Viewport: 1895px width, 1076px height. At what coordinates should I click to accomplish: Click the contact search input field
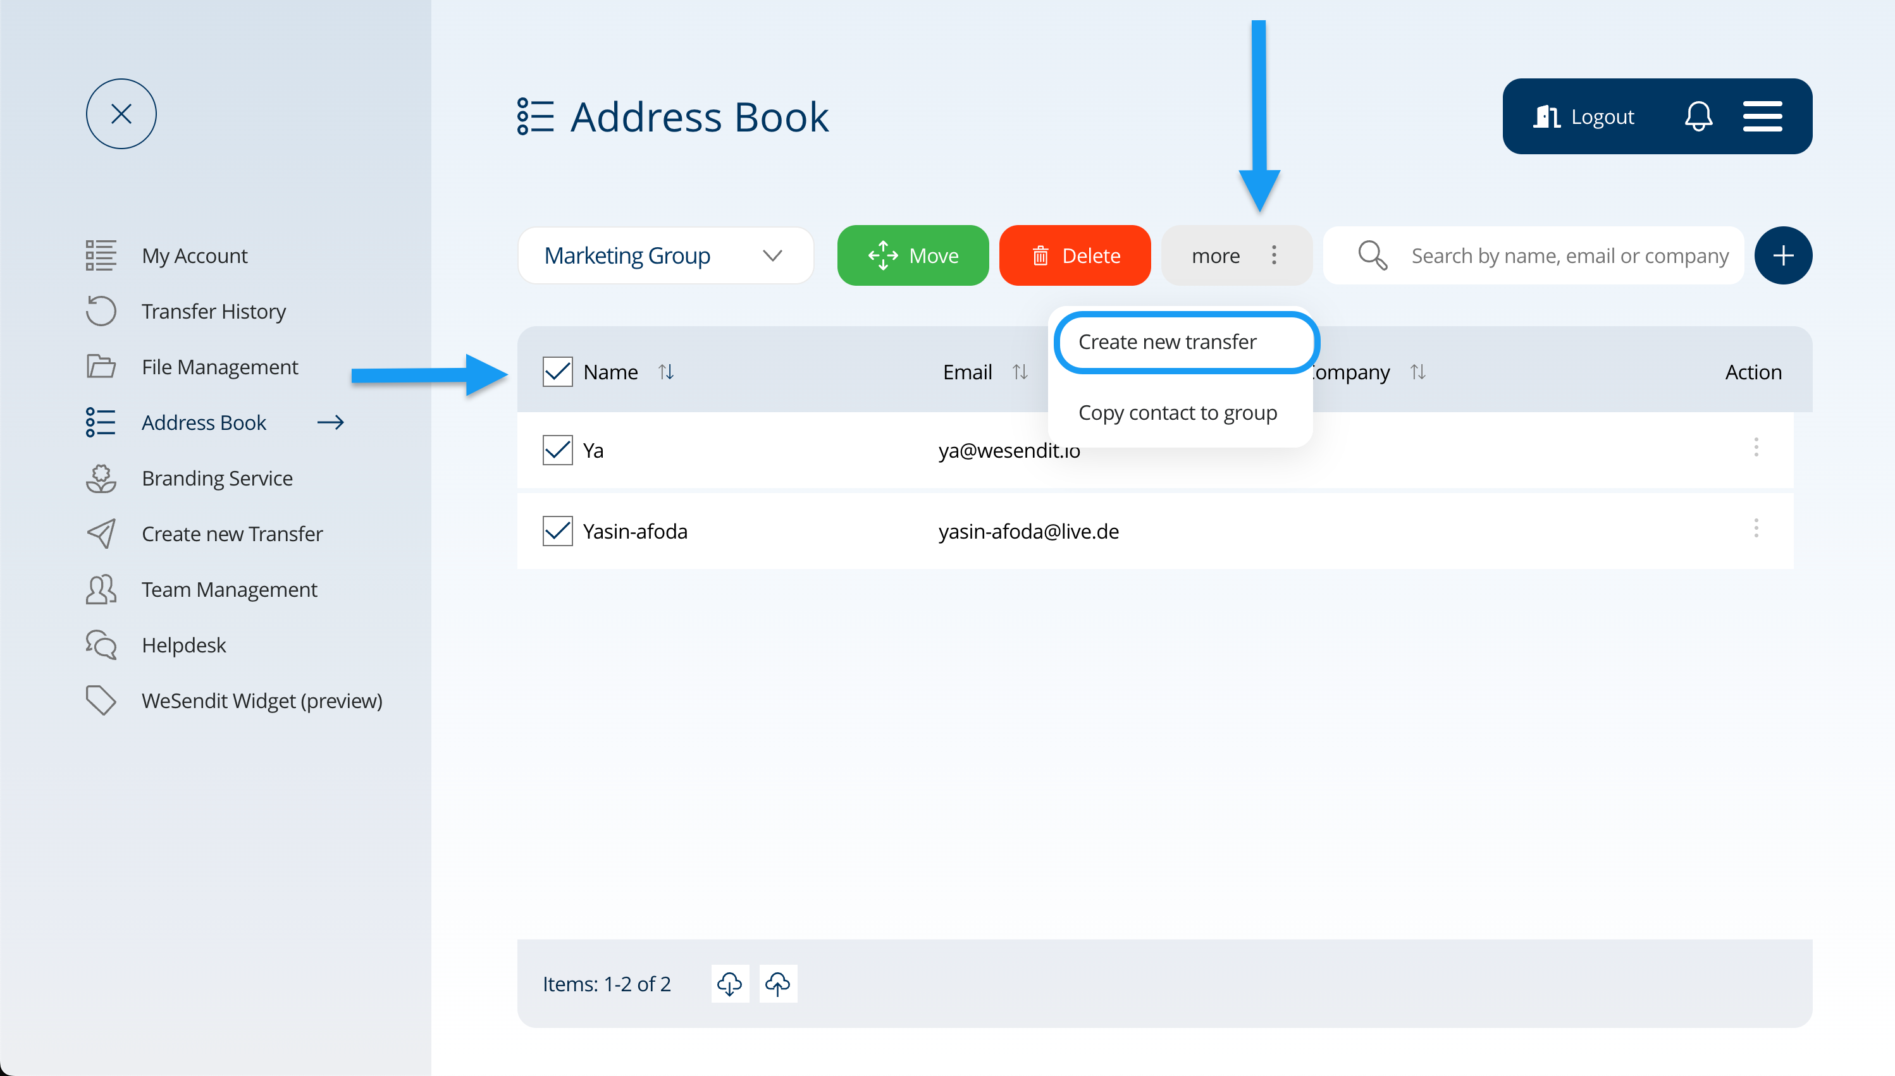[1568, 255]
